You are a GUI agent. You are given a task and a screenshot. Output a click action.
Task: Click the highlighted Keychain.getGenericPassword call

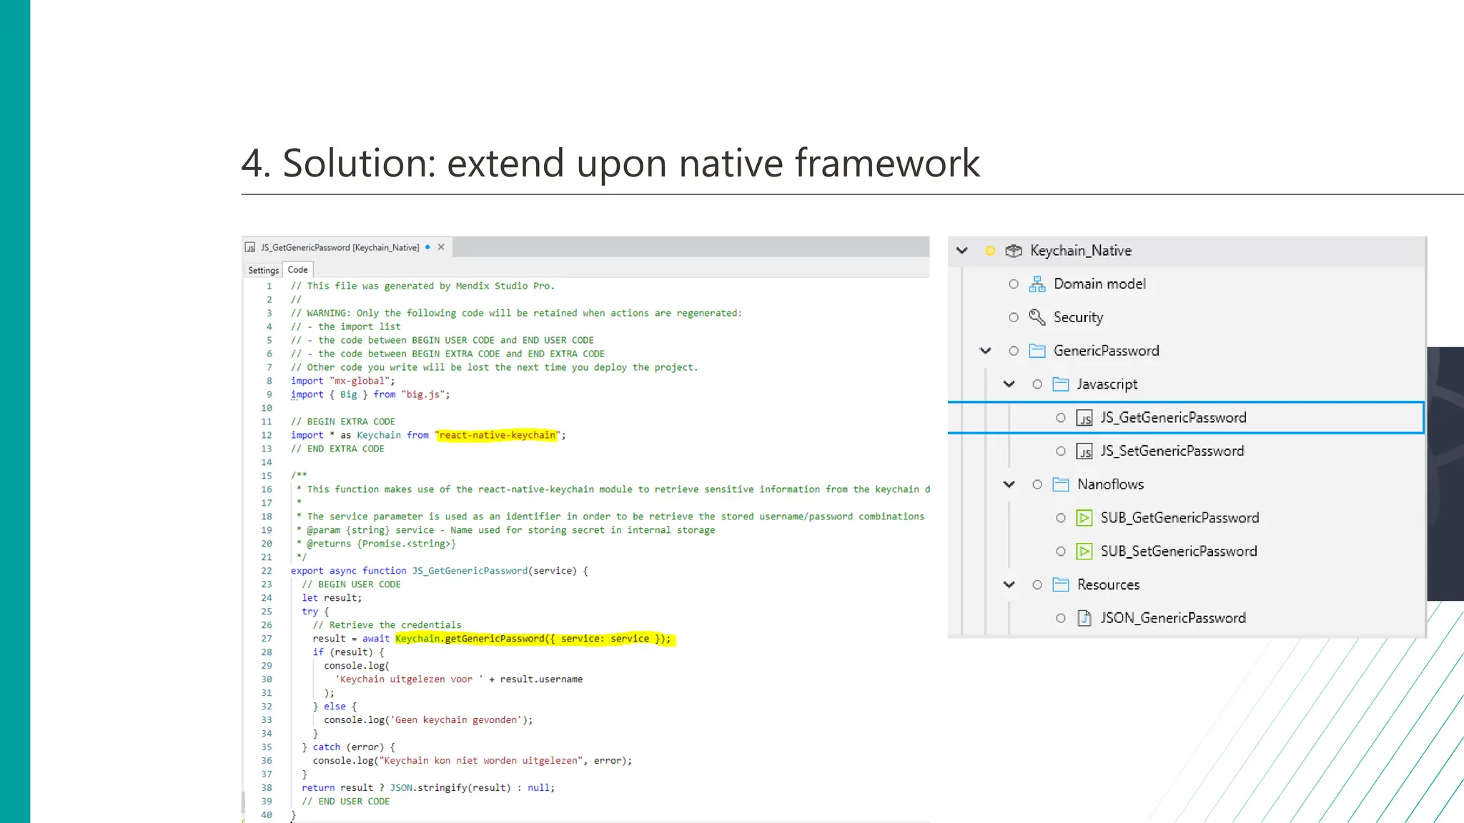click(534, 639)
